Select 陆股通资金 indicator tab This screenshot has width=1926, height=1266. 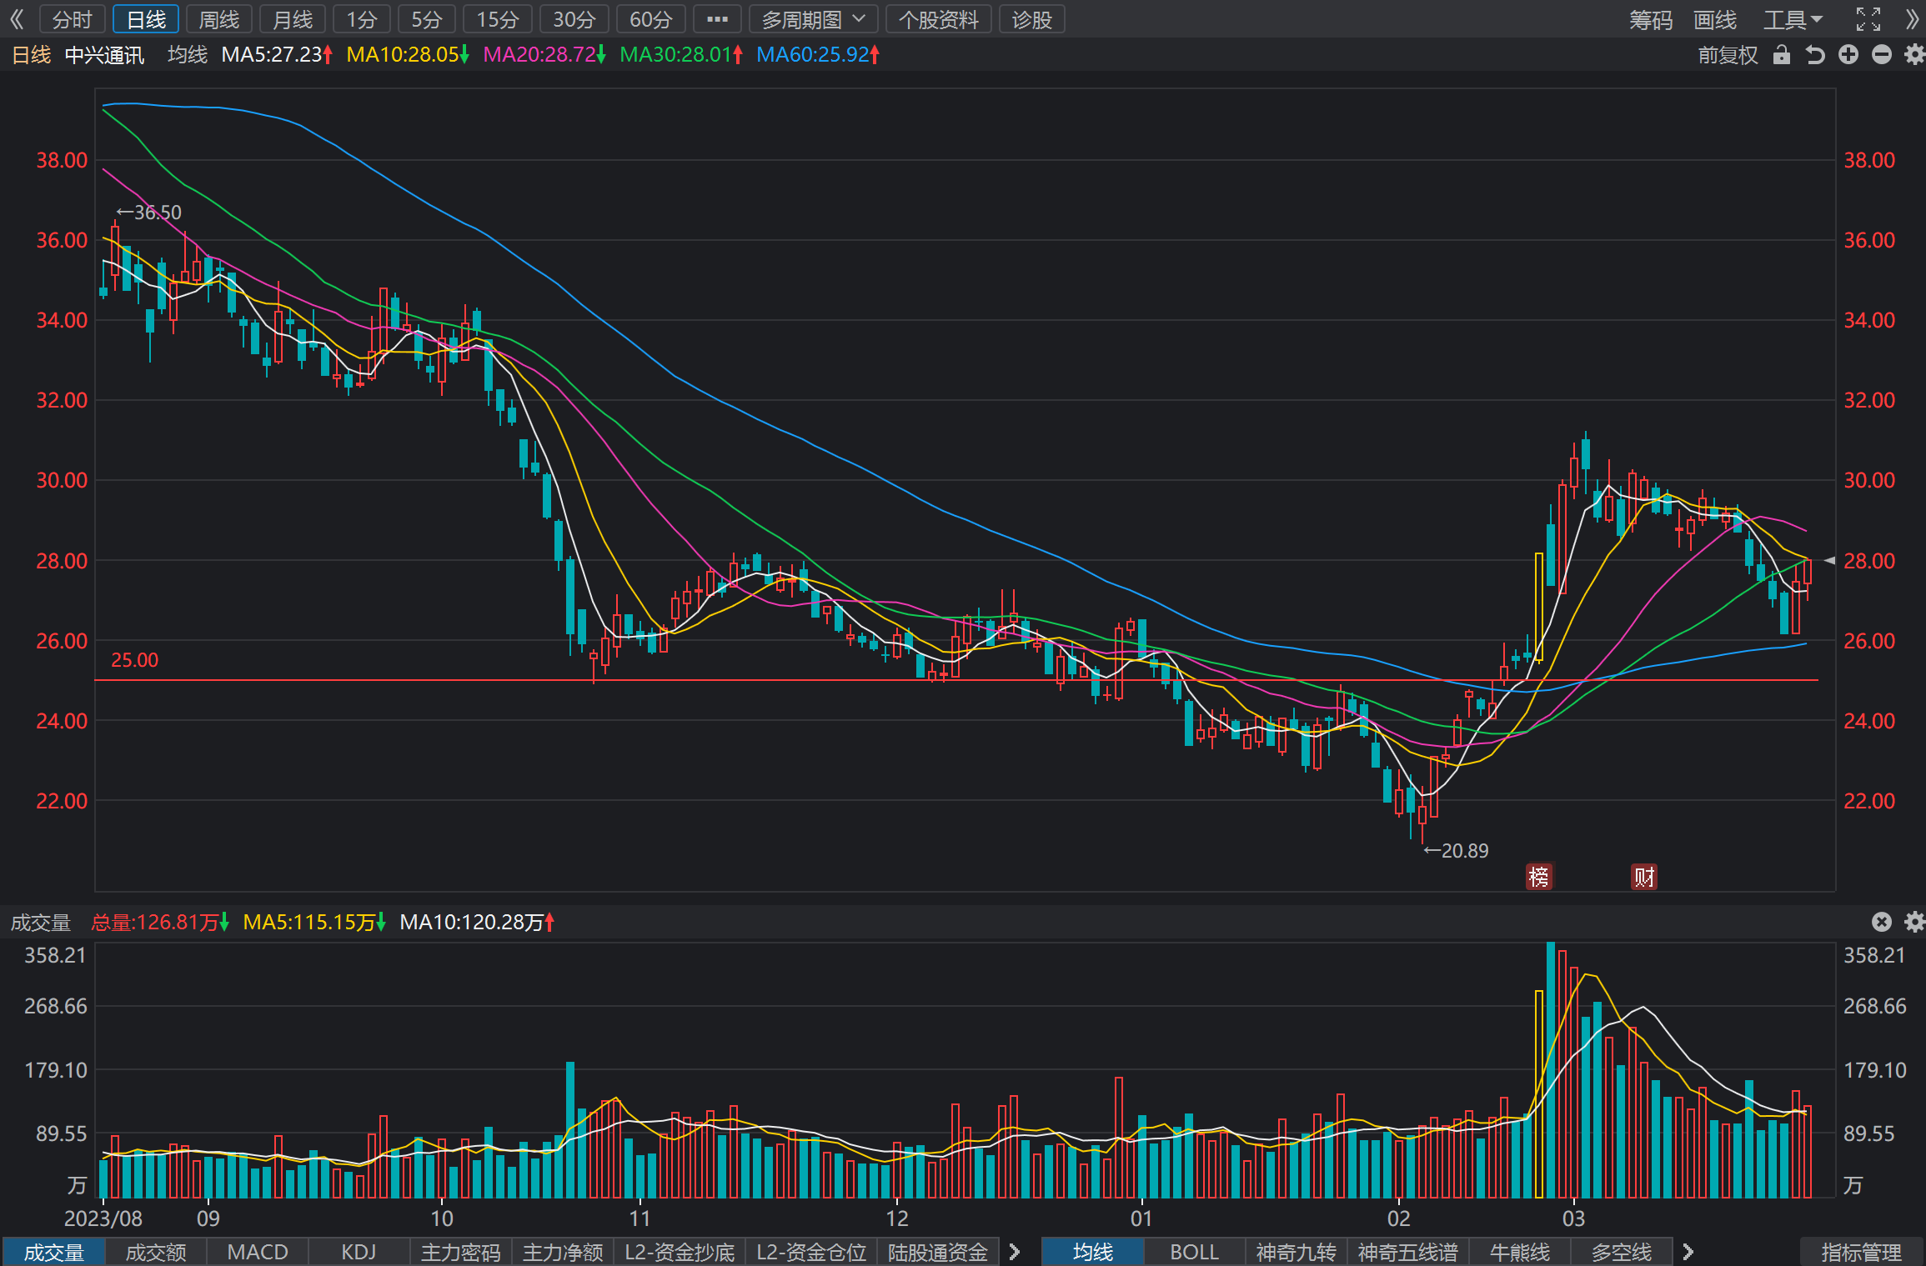pyautogui.click(x=938, y=1252)
